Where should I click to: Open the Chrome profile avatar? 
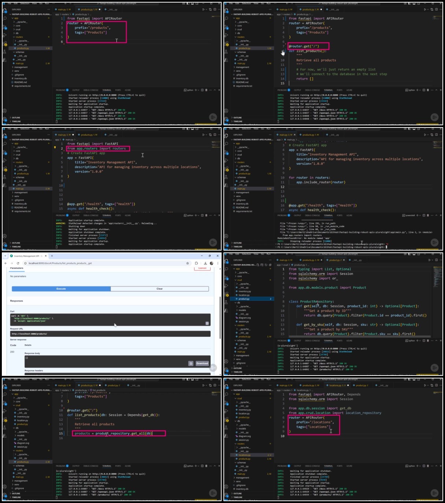coord(212,263)
